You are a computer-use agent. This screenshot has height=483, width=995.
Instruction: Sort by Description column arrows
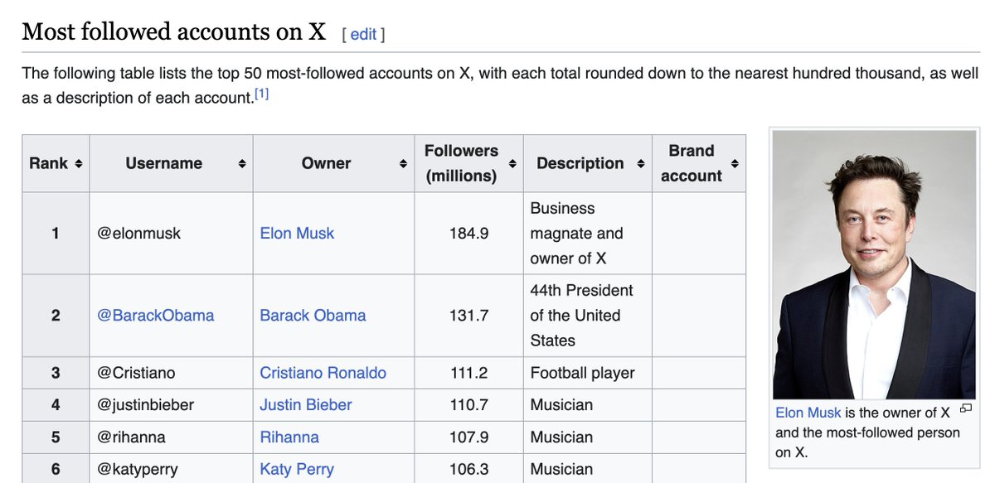pyautogui.click(x=641, y=164)
